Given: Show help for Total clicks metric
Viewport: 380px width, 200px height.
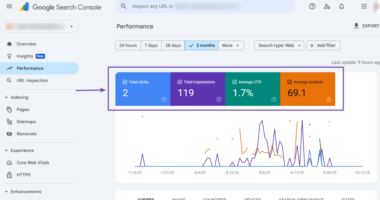Looking at the screenshot, I should click(x=164, y=100).
